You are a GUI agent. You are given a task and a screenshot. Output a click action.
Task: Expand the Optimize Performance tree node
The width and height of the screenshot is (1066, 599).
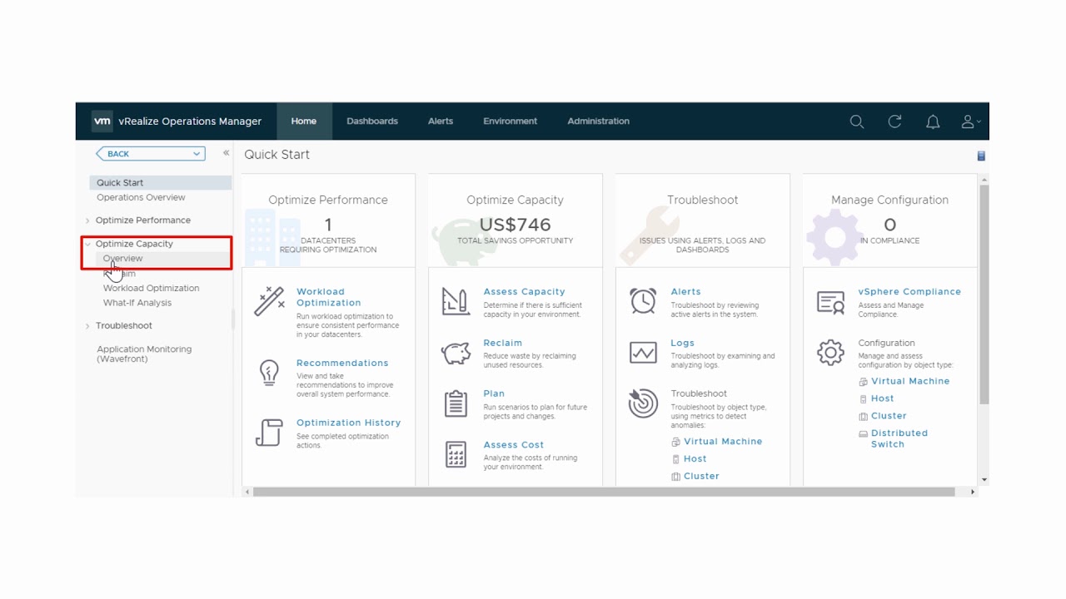click(x=87, y=220)
